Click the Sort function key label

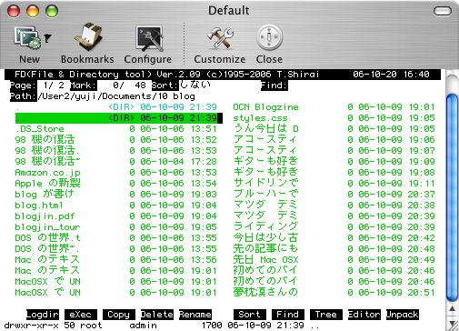[250, 315]
